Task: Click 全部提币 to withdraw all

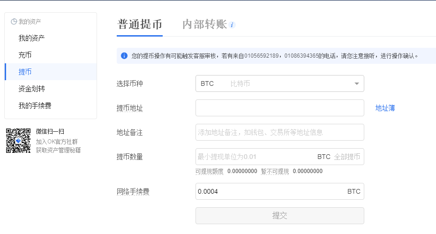Action: coord(347,157)
